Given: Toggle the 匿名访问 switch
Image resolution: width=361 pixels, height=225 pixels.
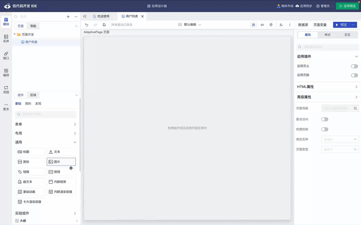Looking at the screenshot, I should pos(325,119).
